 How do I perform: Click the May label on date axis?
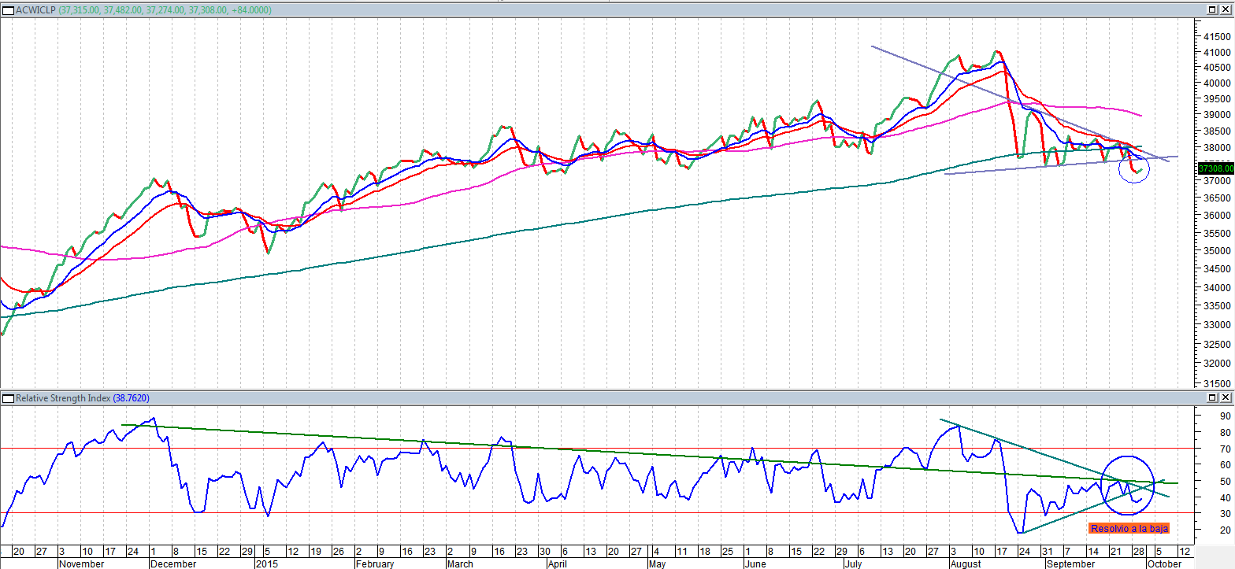pos(658,563)
